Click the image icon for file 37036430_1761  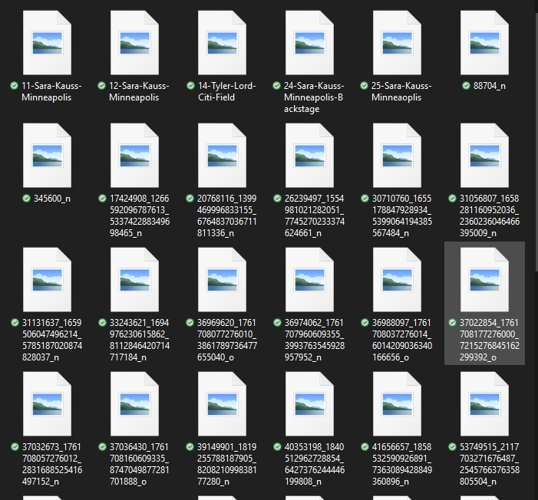click(134, 404)
